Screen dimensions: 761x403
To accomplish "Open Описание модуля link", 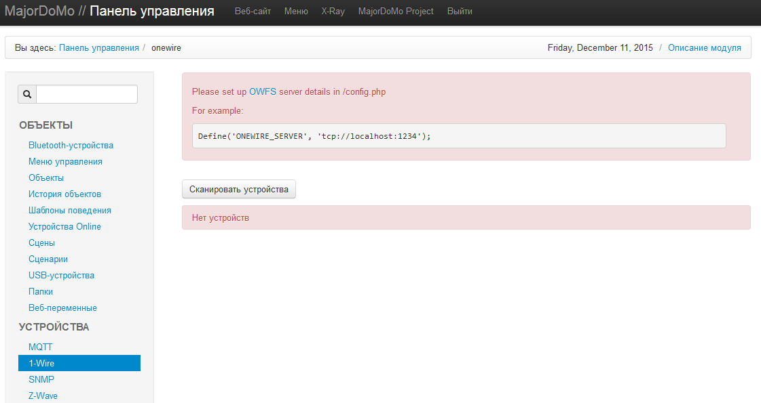I will coord(704,48).
